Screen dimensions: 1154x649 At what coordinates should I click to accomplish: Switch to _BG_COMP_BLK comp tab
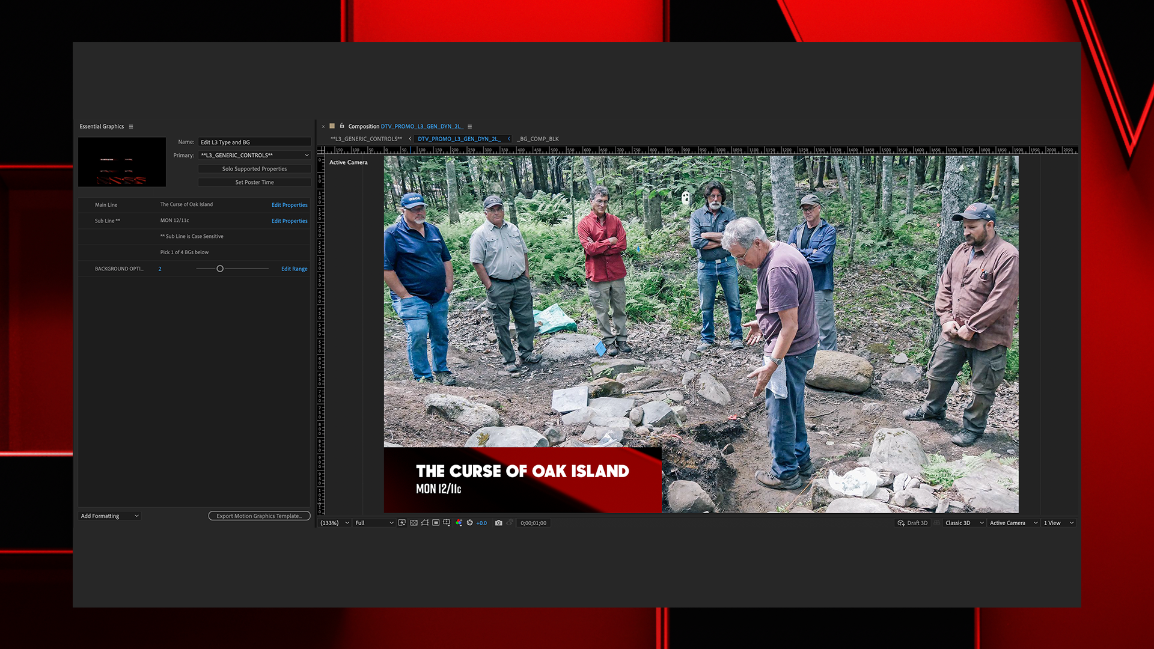coord(538,139)
